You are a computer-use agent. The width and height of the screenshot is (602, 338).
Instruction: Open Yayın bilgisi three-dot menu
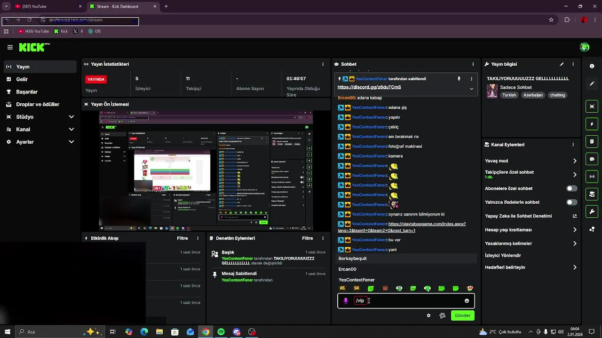pos(573,64)
